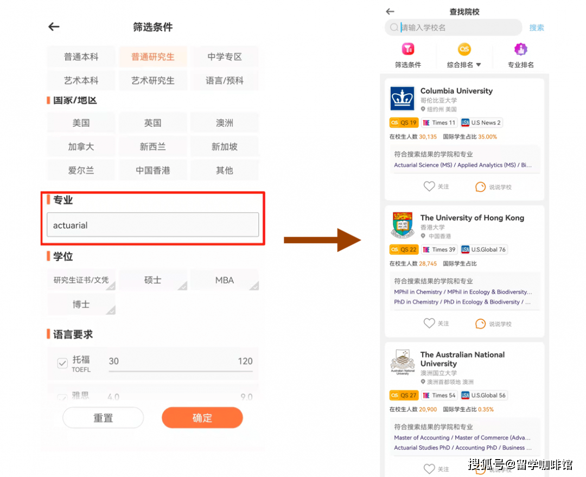Open The University of Hong Kong crest logo

point(402,224)
